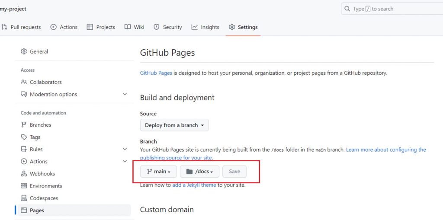
Task: Click the Custom domain heading
Action: point(167,210)
